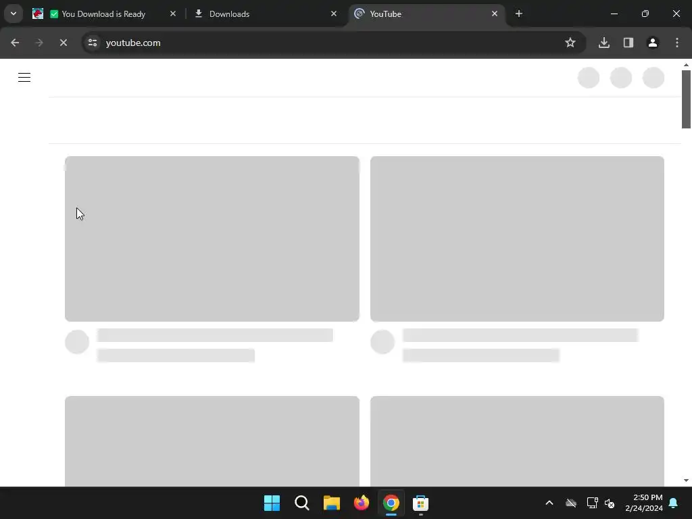This screenshot has height=519, width=692.
Task: Close the Downloads tab
Action: point(334,14)
